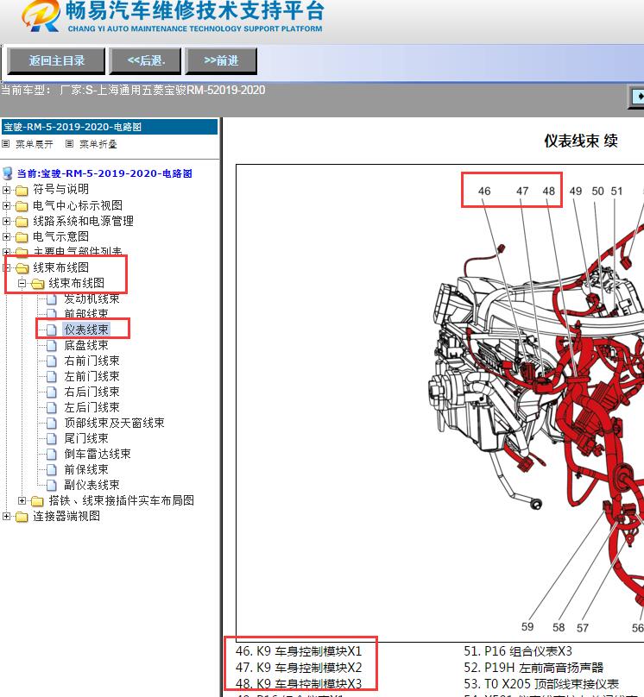Expand the 电气示意图 tree node
Screen dimensions: 644x697
click(6, 236)
